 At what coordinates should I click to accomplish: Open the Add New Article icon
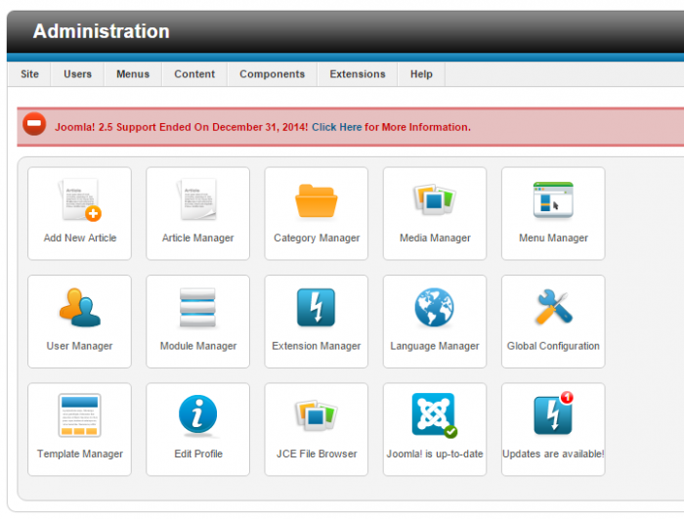pyautogui.click(x=79, y=201)
